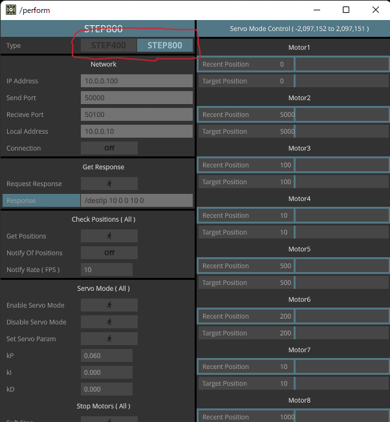
Task: Edit the Local Address field
Action: coord(136,131)
